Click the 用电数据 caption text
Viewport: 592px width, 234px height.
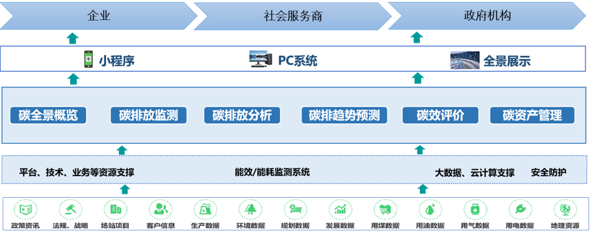click(520, 226)
